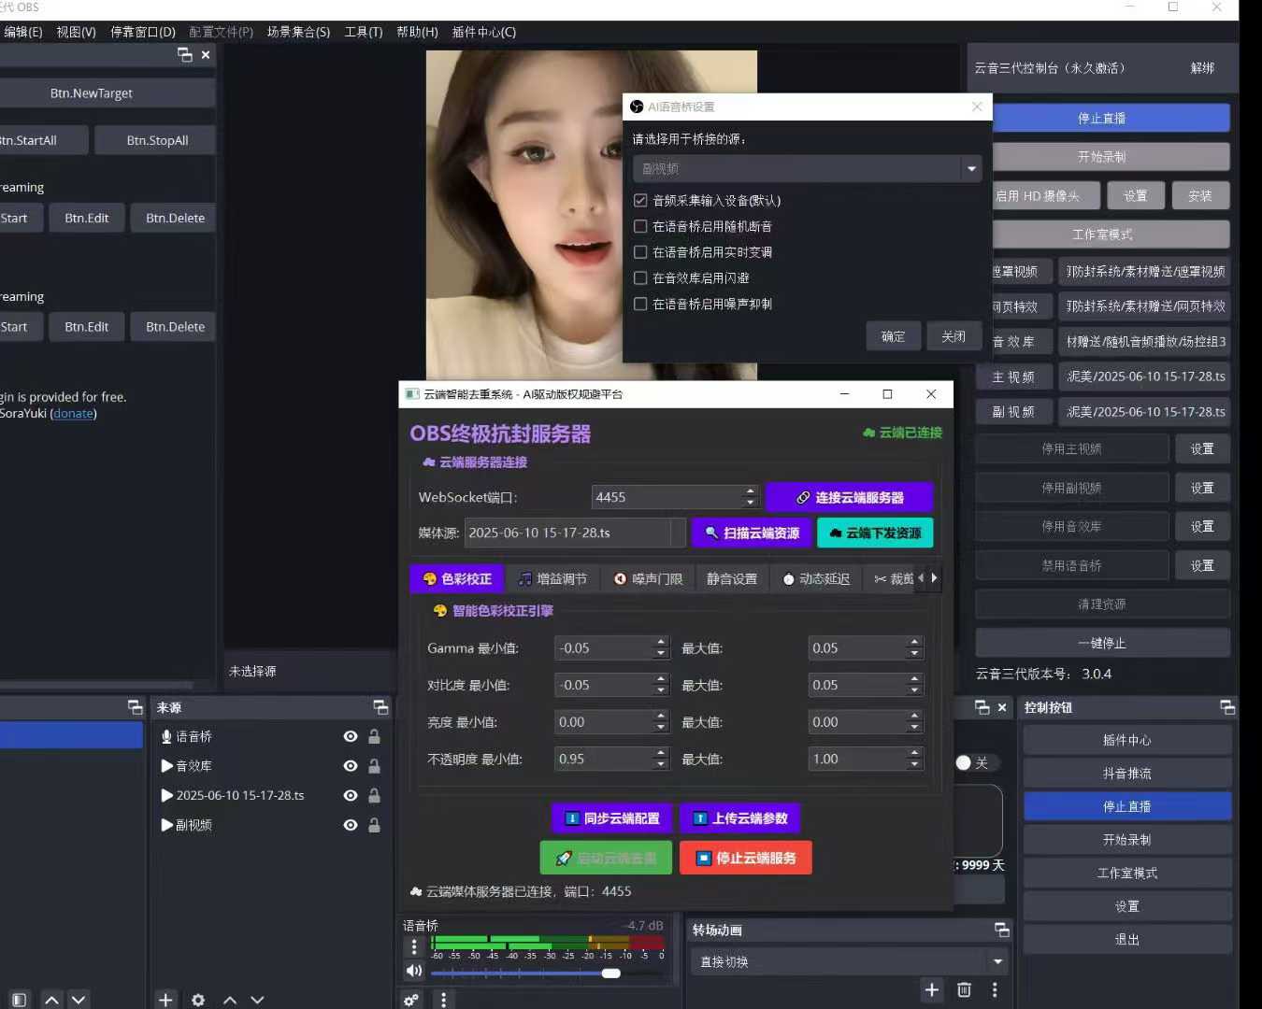The width and height of the screenshot is (1262, 1009).
Task: Mute the 语音桥 audio speaker icon
Action: (x=414, y=971)
